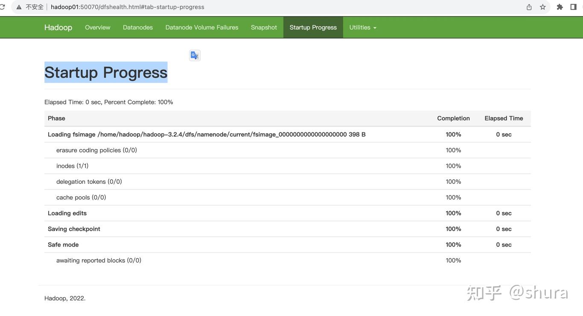The width and height of the screenshot is (583, 316).
Task: Click the Elapsed Time column header
Action: pyautogui.click(x=504, y=118)
